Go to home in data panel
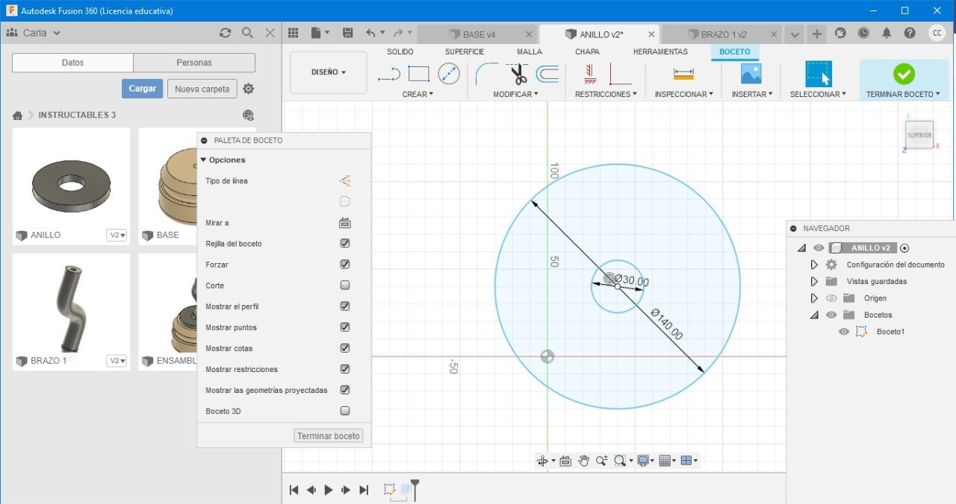956x504 pixels. point(17,115)
